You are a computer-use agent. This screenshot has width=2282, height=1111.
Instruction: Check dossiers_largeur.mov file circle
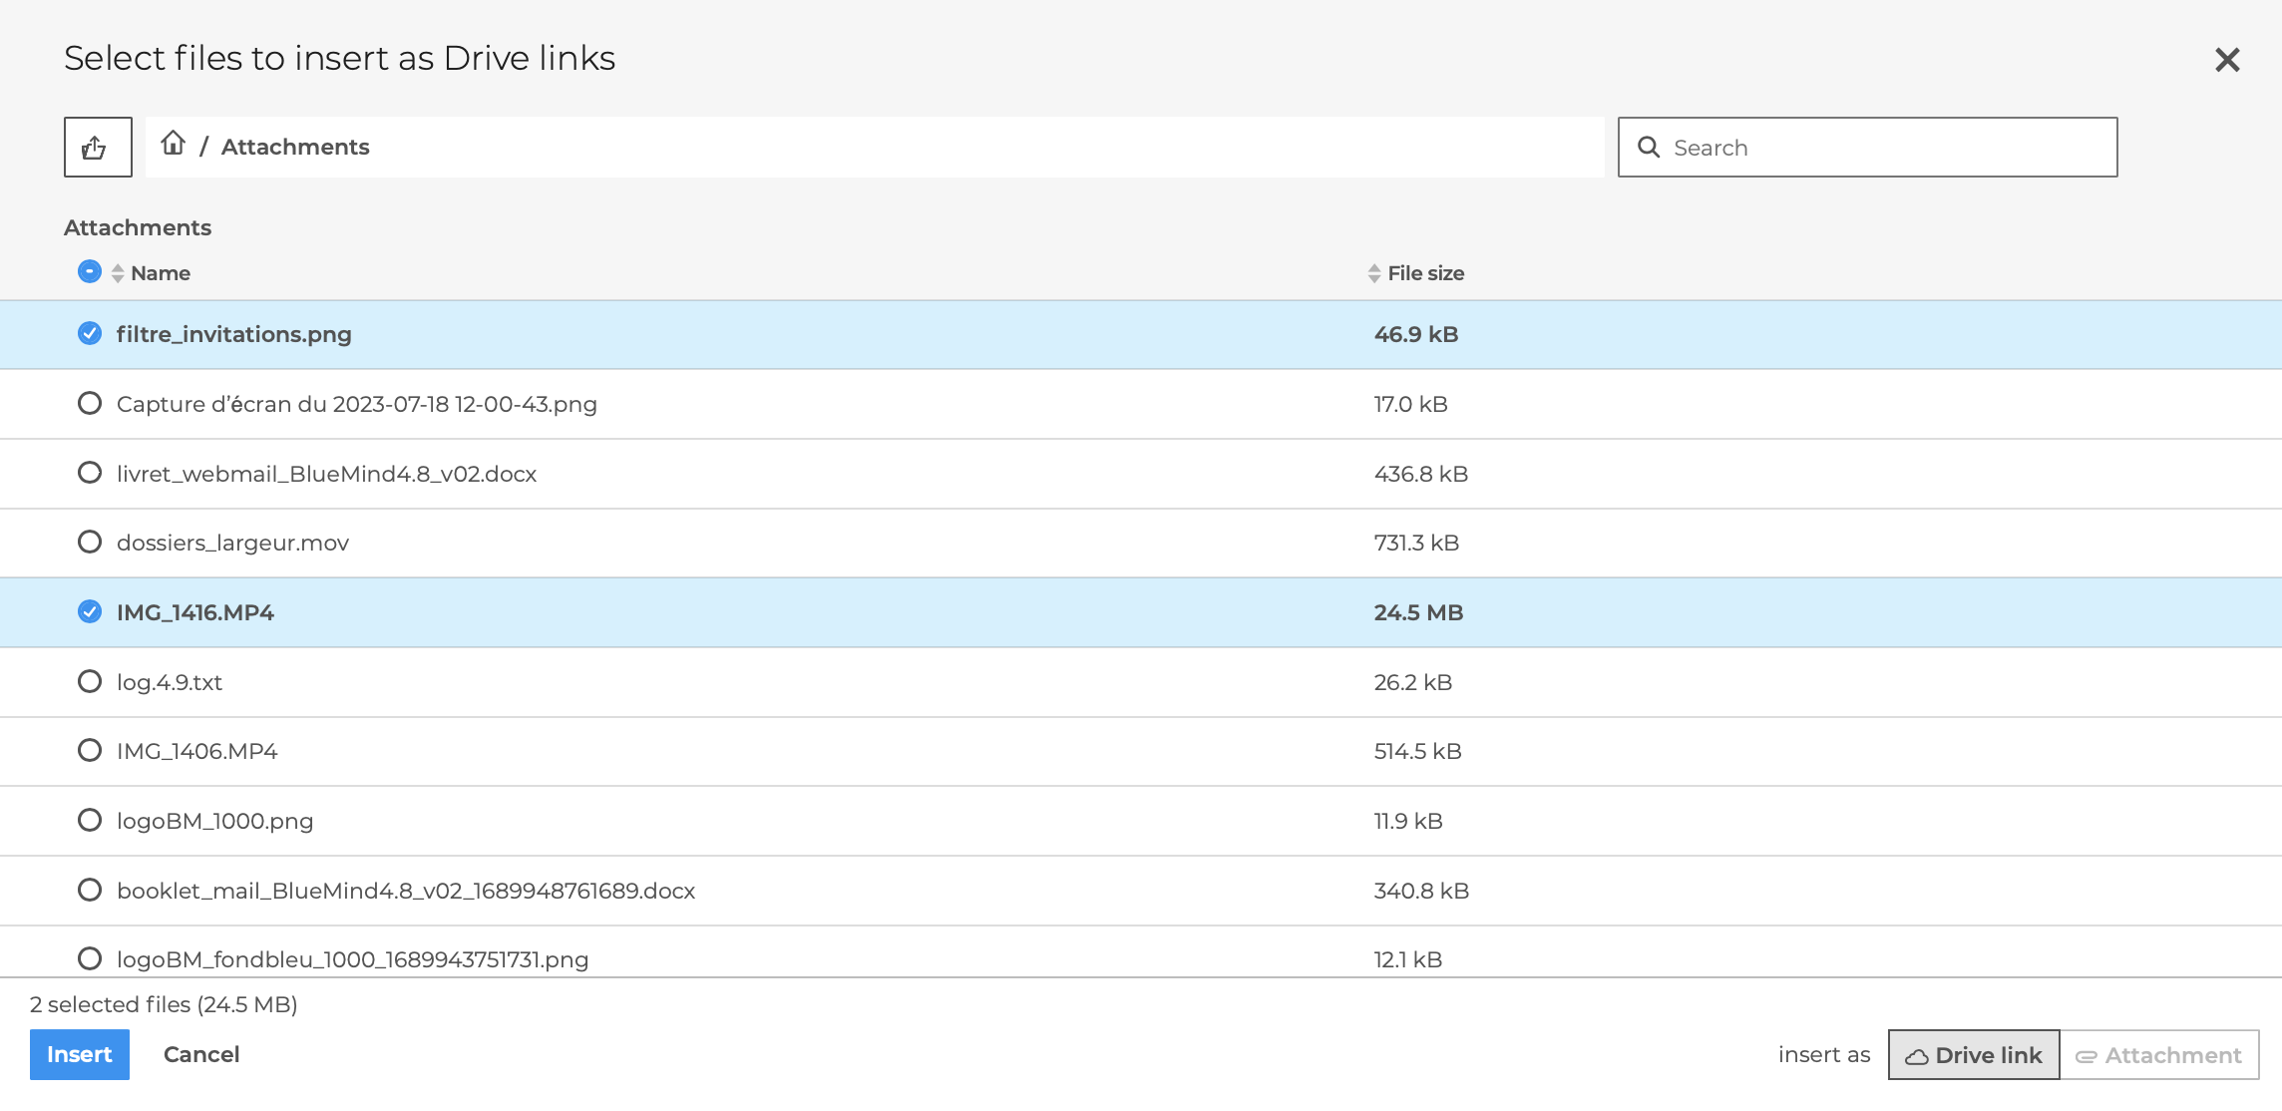(x=90, y=543)
